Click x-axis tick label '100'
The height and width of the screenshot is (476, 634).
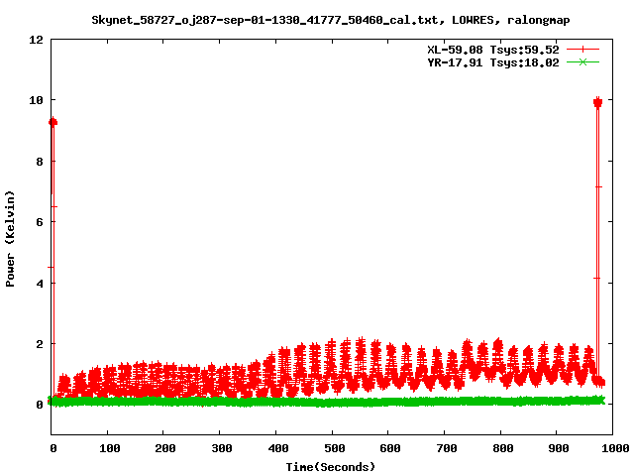pos(110,448)
